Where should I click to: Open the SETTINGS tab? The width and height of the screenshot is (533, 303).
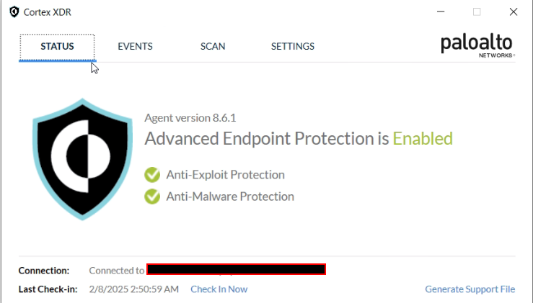click(293, 47)
